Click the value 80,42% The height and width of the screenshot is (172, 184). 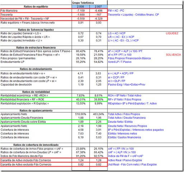pyautogui.click(x=81, y=51)
